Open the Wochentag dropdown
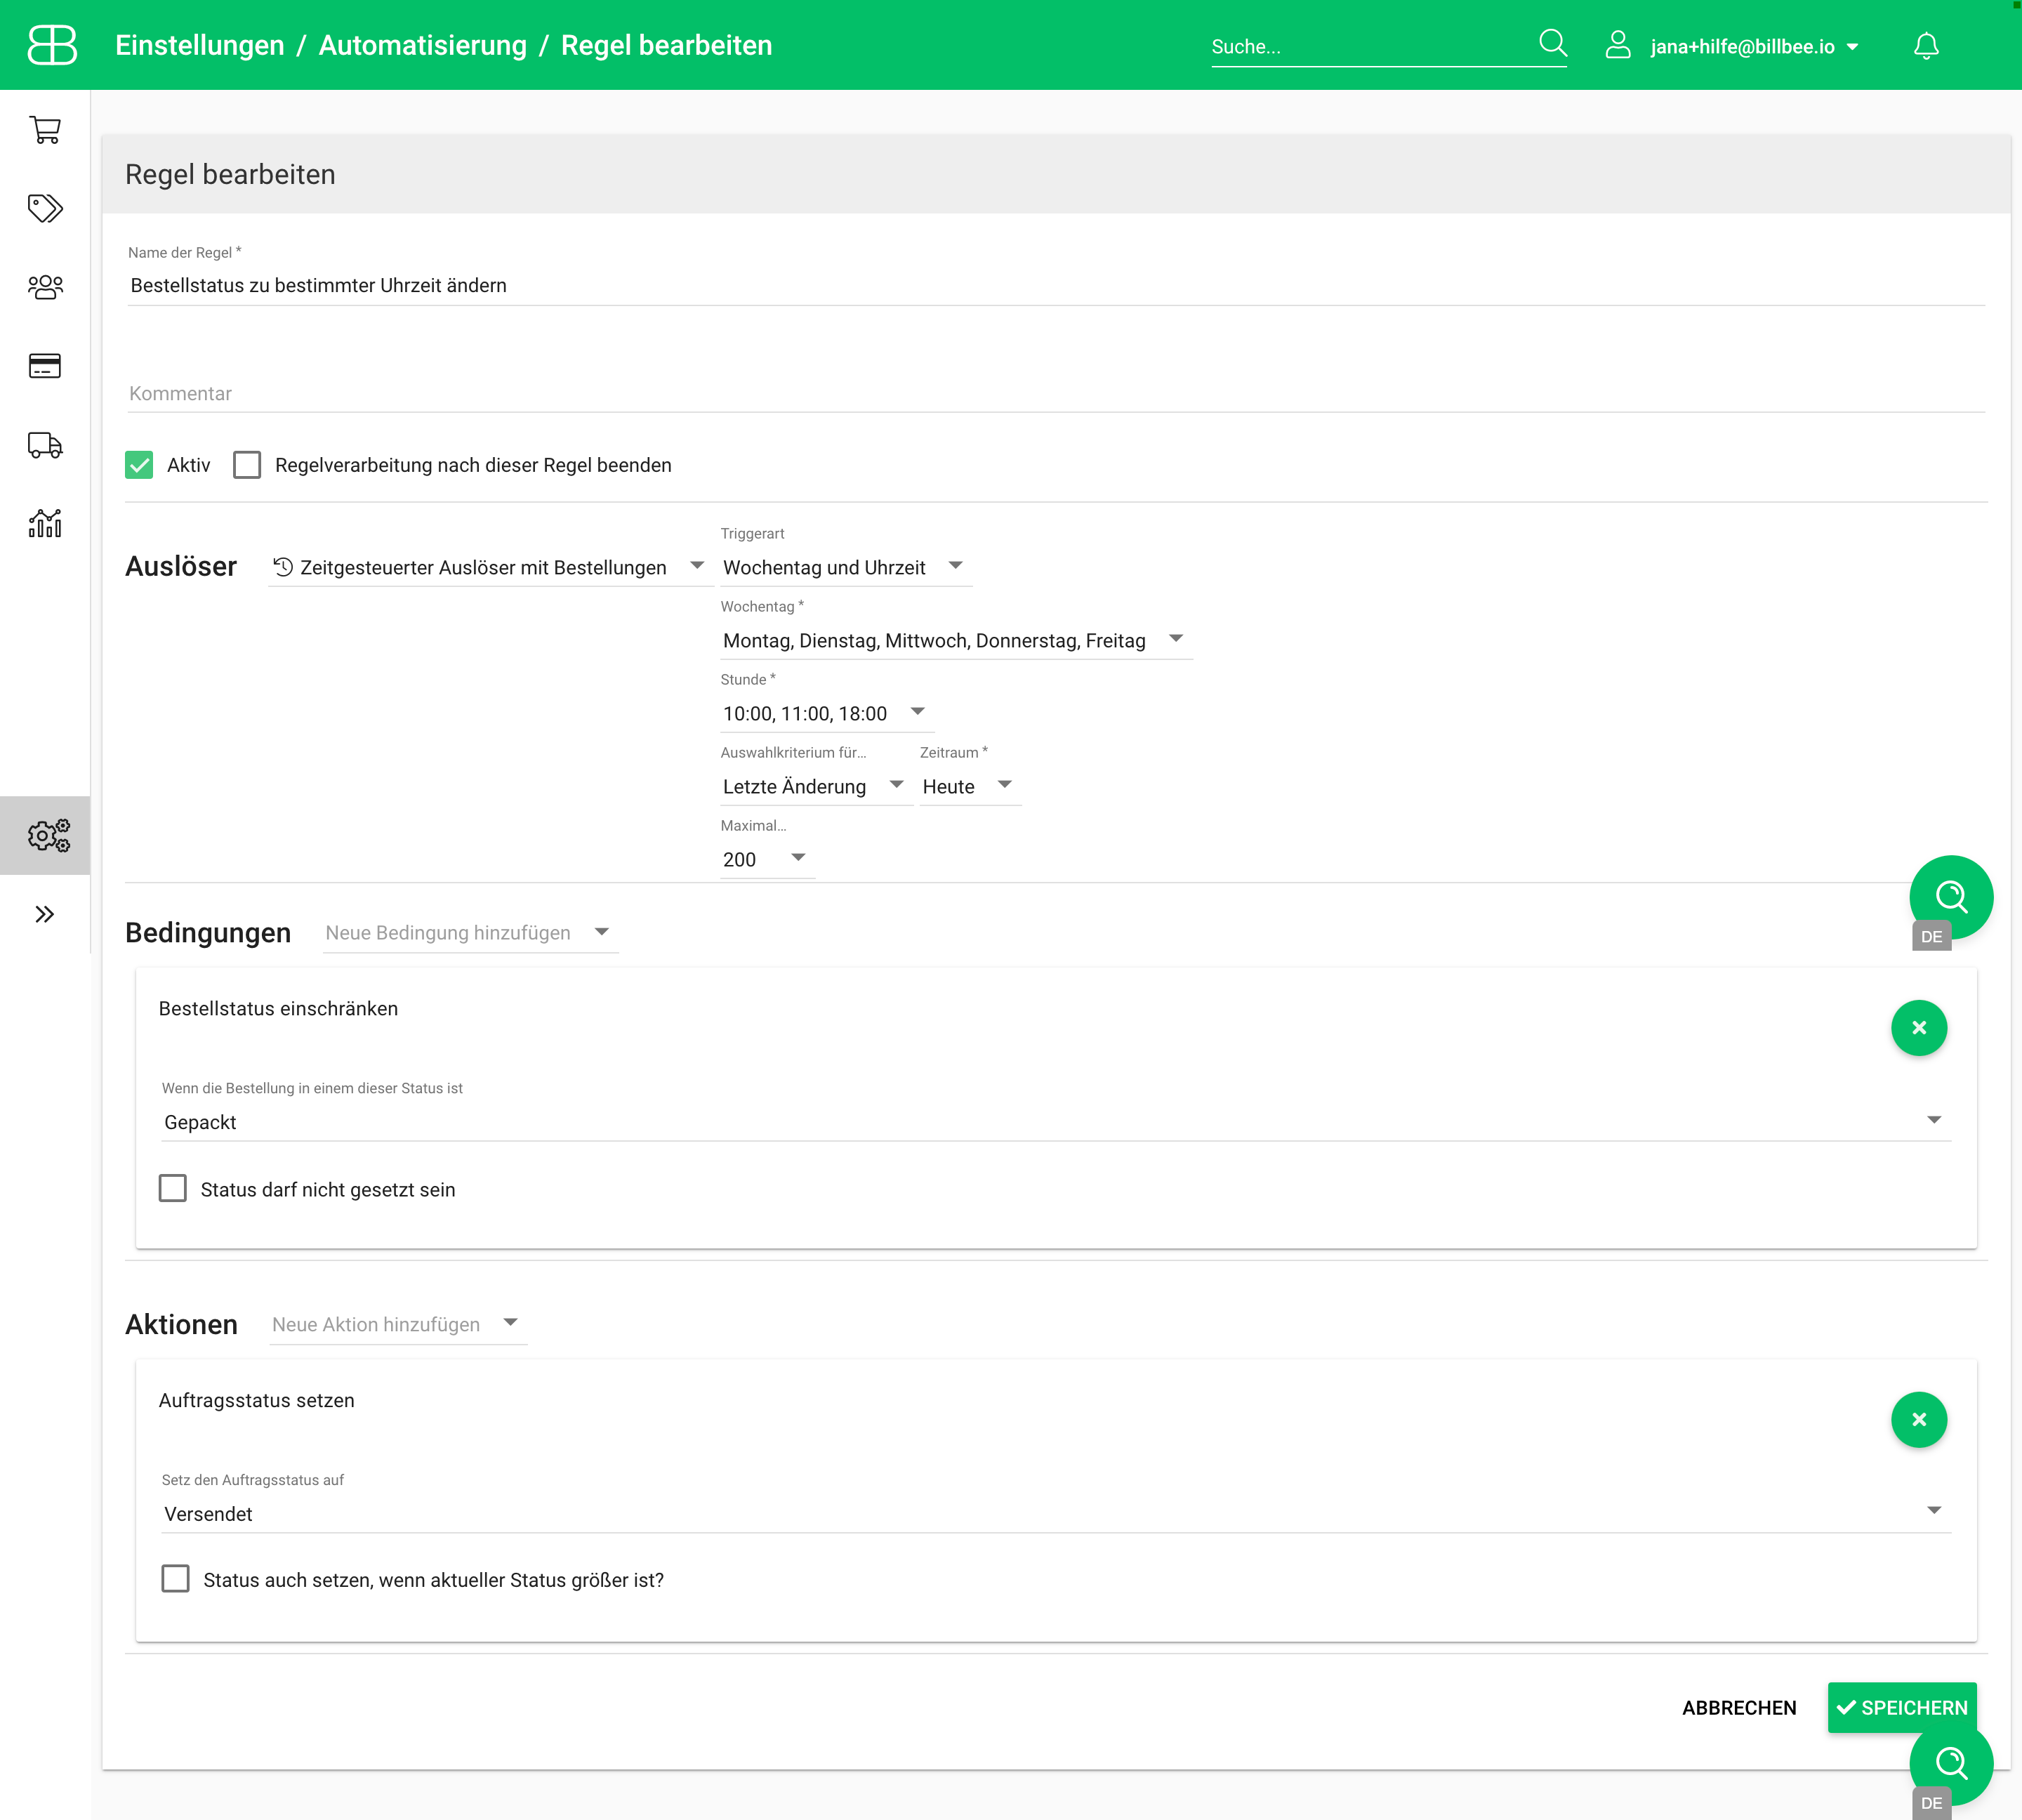Screen dimensions: 2022x1820 coord(955,640)
